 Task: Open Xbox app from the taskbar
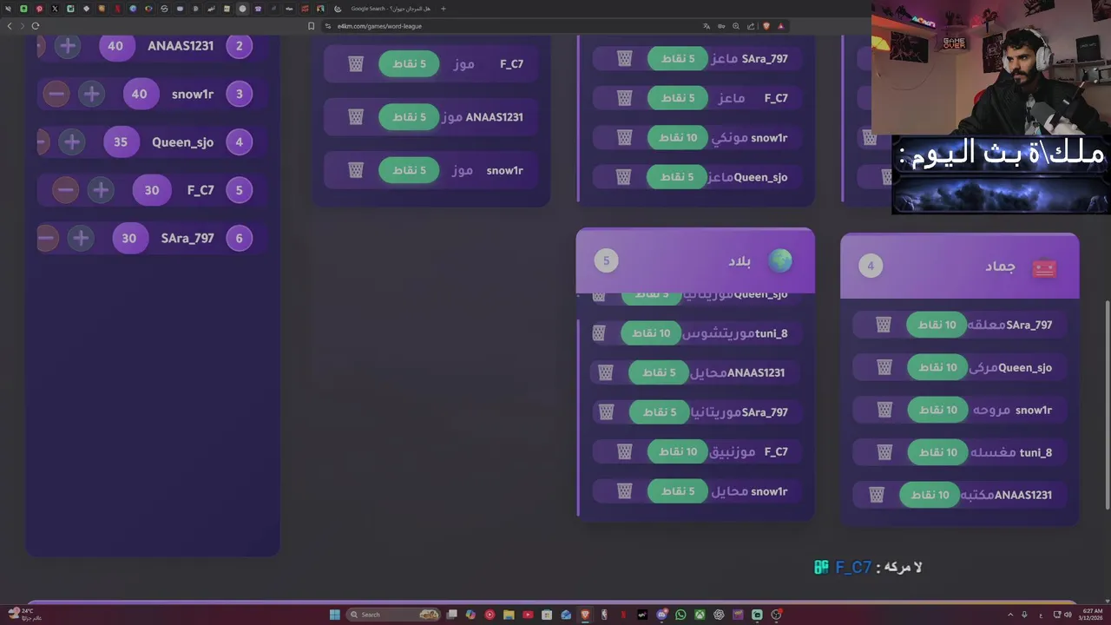coord(700,615)
